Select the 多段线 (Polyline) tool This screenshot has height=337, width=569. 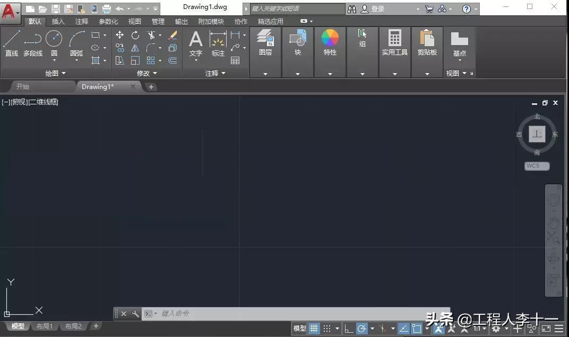coord(33,43)
